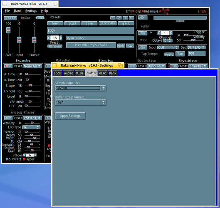220x208 pixels.
Task: Select preset slot 2 button
Action: click(x=119, y=18)
